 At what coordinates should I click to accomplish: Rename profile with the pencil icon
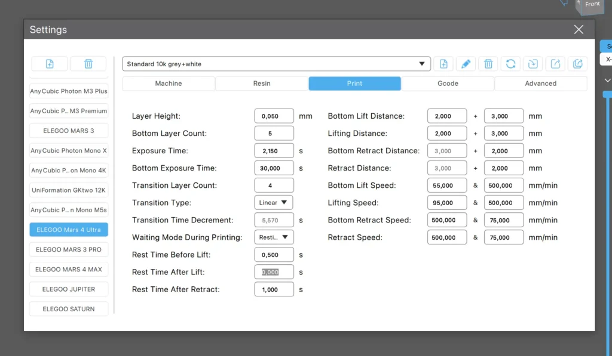466,64
